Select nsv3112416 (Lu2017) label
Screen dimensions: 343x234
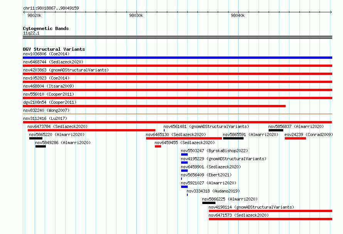pos(45,118)
